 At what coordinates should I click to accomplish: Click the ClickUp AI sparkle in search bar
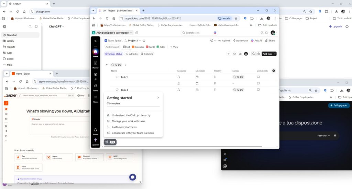coord(215,33)
